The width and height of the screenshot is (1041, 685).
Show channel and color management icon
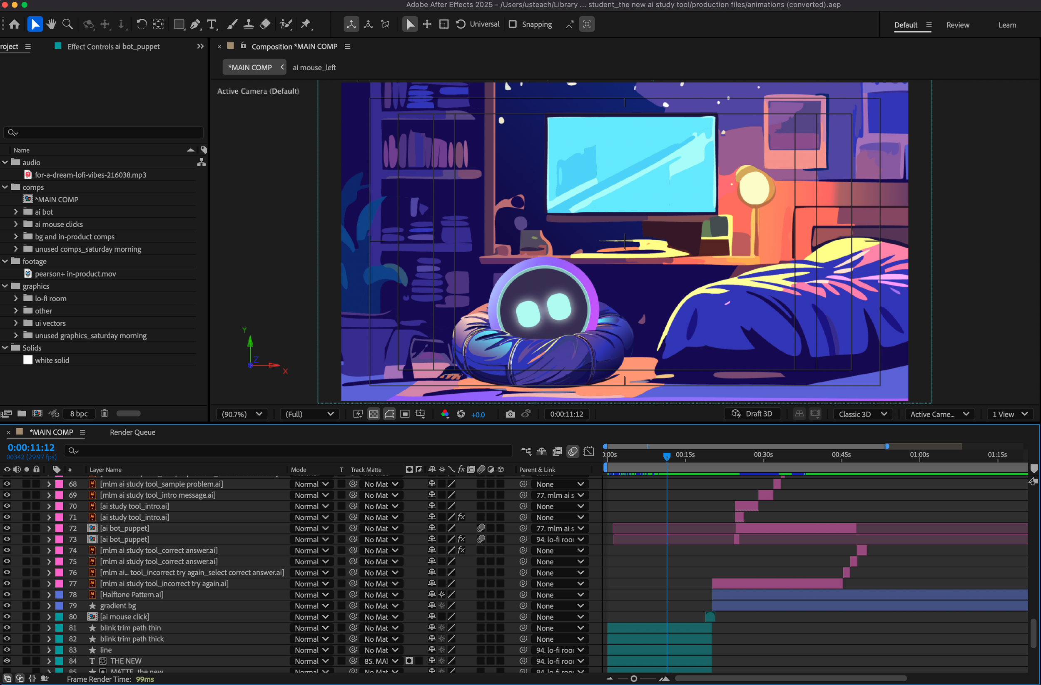pos(445,414)
